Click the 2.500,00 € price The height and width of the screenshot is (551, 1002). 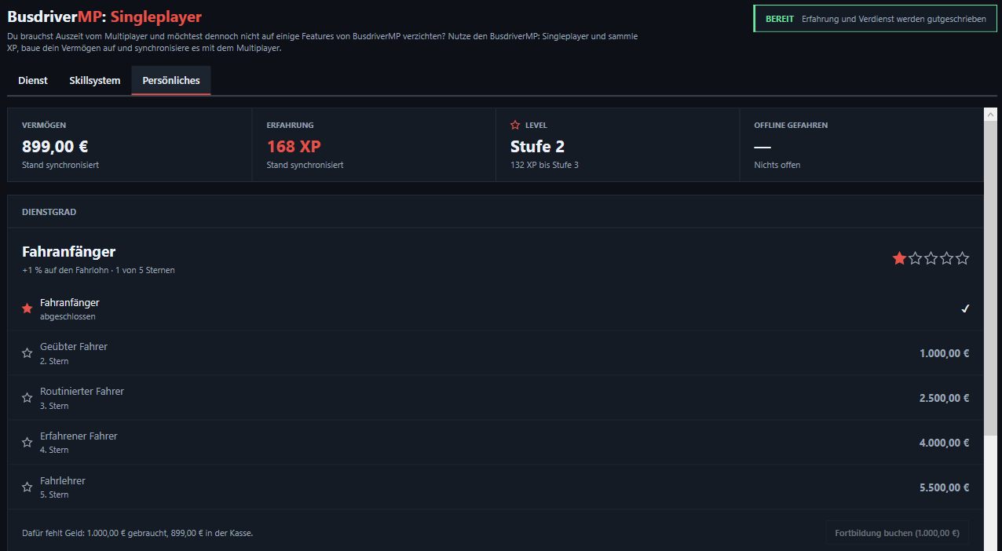click(x=944, y=398)
